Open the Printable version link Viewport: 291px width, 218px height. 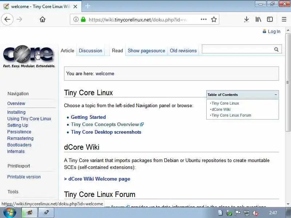tap(24, 177)
